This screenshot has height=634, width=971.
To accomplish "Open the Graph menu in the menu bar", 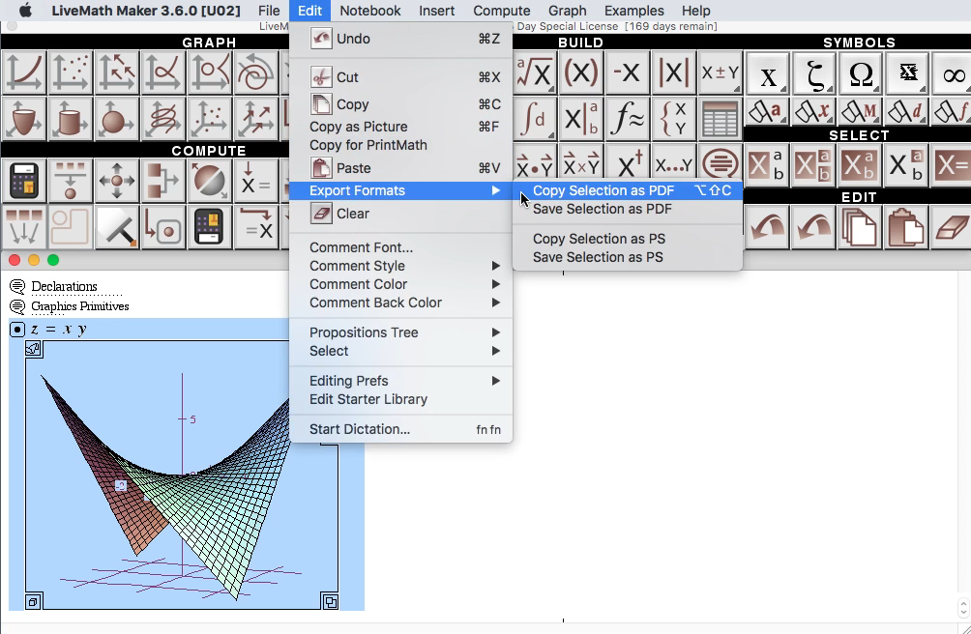I will 568,11.
